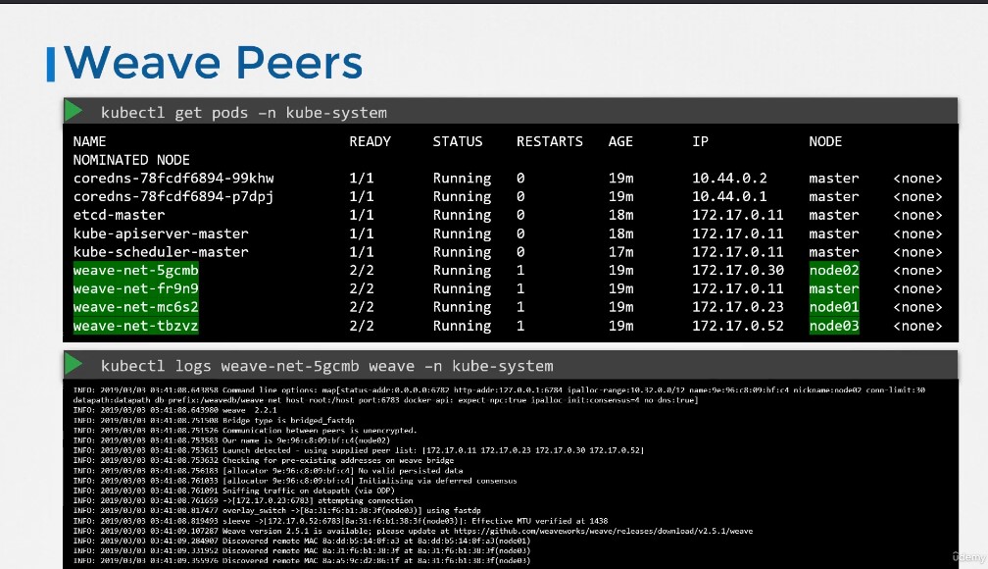Image resolution: width=988 pixels, height=569 pixels.
Task: Click the 2/2 ready value for weave-net-5gcmb
Action: pyautogui.click(x=362, y=270)
